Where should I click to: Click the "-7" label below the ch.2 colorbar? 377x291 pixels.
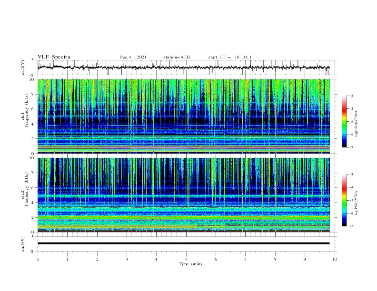point(351,226)
